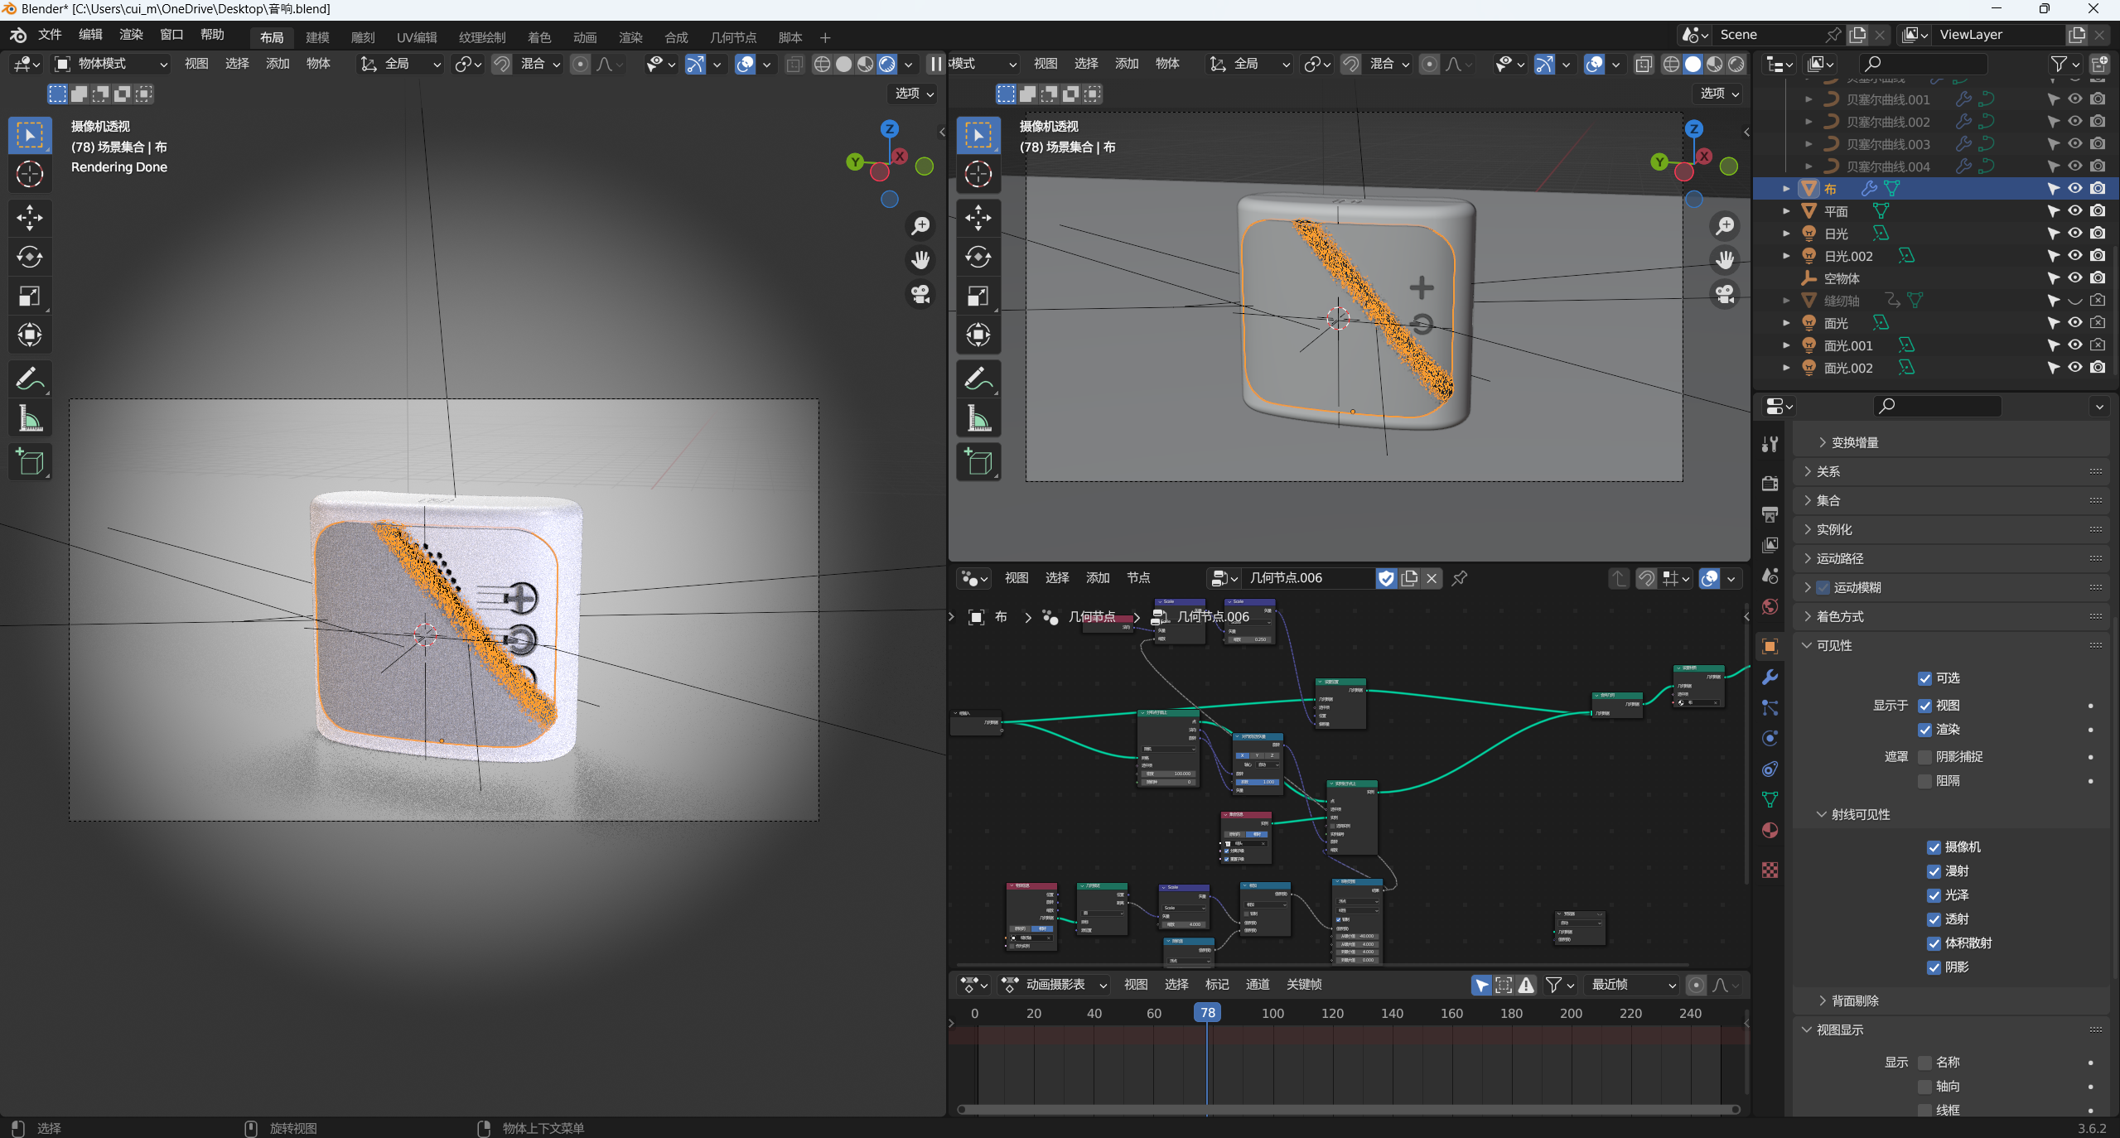2120x1138 pixels.
Task: Open the Object Data properties tab
Action: pyautogui.click(x=1770, y=799)
